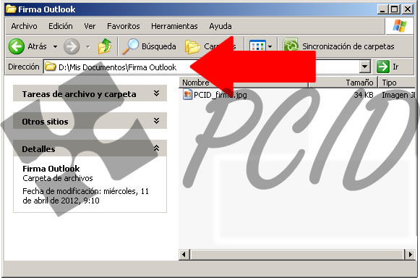Sort by the Tamaño column header

click(x=343, y=83)
